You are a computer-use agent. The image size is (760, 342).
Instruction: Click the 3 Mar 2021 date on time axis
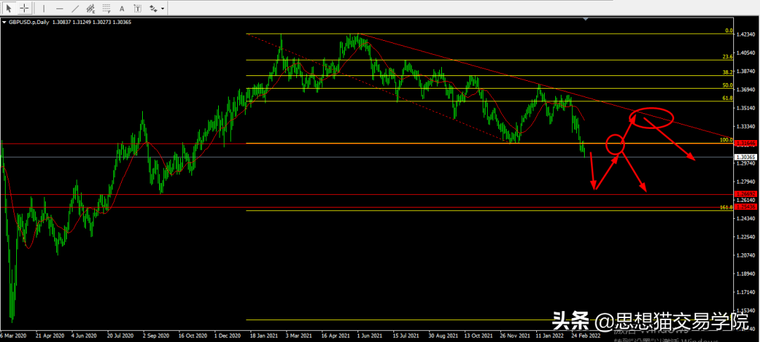pos(298,335)
